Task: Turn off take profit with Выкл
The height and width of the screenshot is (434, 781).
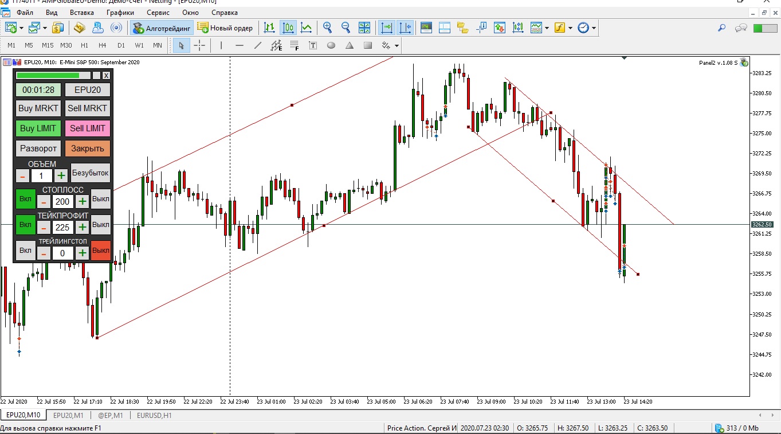Action: (101, 225)
